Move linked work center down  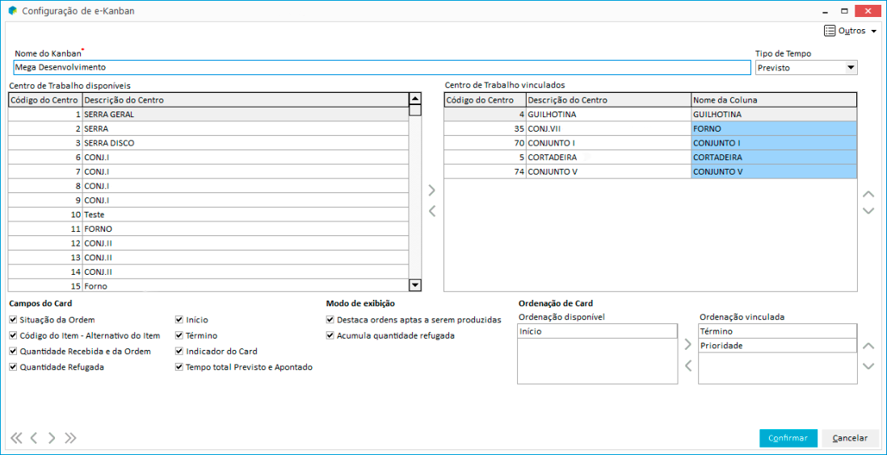click(x=868, y=210)
